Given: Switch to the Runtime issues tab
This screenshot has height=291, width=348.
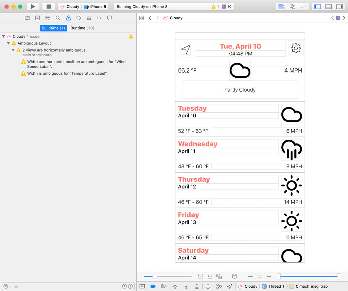Looking at the screenshot, I should click(82, 28).
